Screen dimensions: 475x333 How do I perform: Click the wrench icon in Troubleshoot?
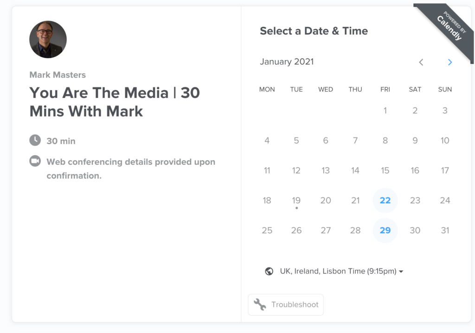click(x=260, y=305)
